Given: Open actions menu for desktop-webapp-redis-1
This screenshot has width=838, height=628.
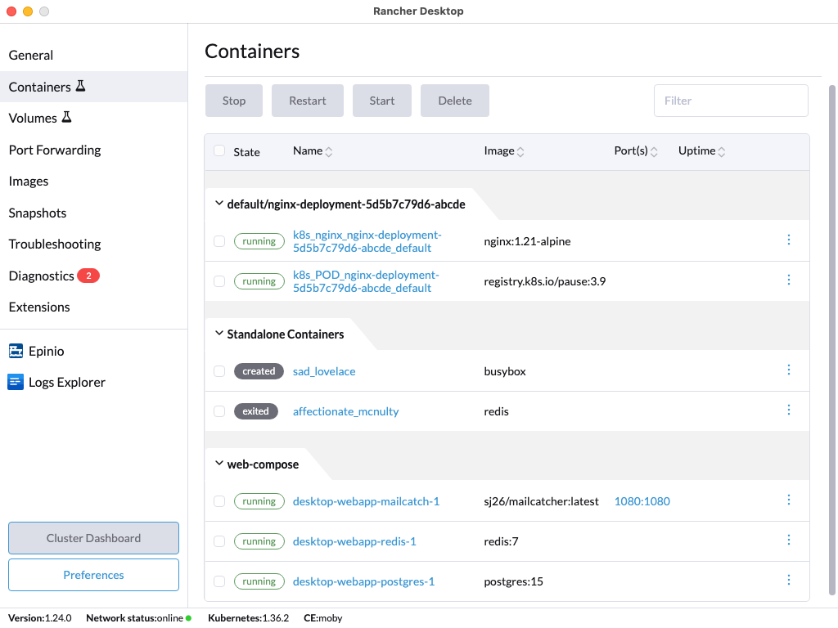Looking at the screenshot, I should (789, 540).
